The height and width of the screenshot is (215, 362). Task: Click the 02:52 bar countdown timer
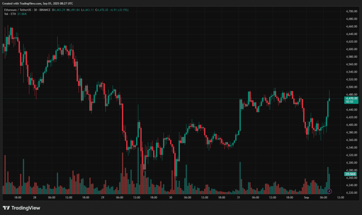tap(350, 102)
